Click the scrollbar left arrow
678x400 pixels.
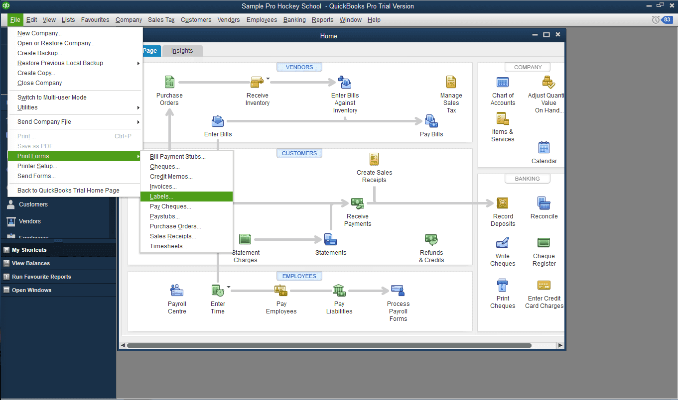pyautogui.click(x=123, y=345)
